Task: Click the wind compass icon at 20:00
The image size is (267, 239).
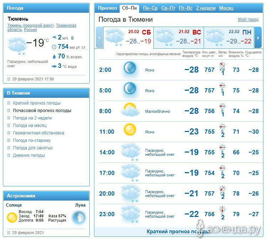Action: pyautogui.click(x=222, y=188)
